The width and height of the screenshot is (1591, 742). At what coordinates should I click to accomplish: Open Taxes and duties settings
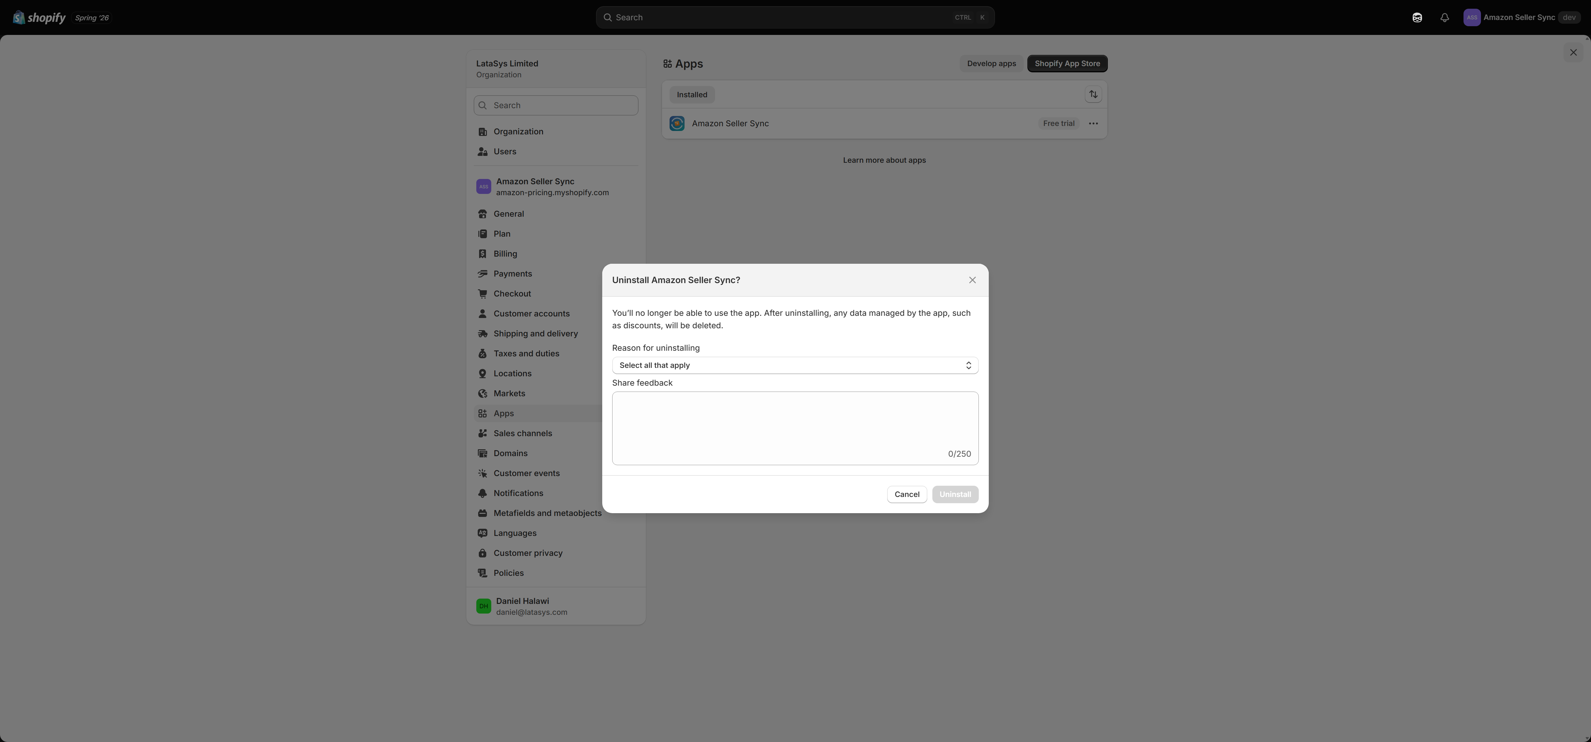(x=538, y=354)
